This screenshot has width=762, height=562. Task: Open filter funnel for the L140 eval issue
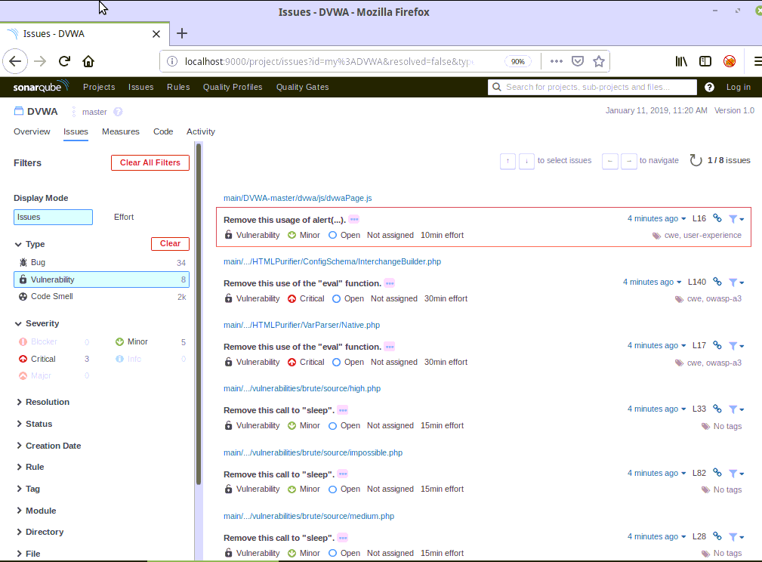[x=735, y=282]
